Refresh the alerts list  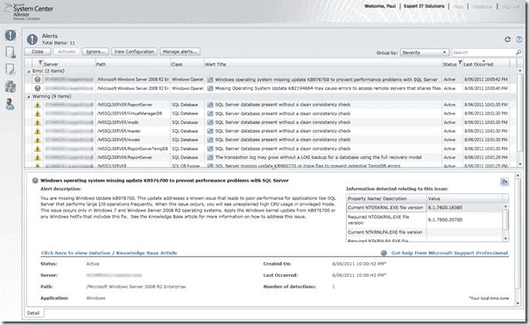click(x=507, y=39)
